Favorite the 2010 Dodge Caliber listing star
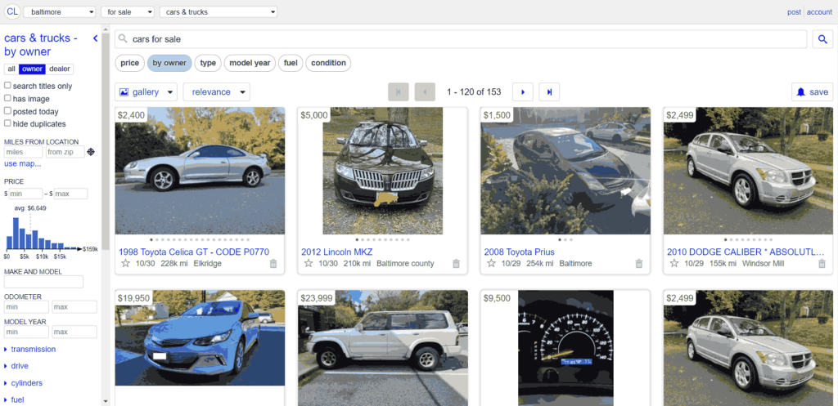This screenshot has height=406, width=838. pyautogui.click(x=674, y=264)
